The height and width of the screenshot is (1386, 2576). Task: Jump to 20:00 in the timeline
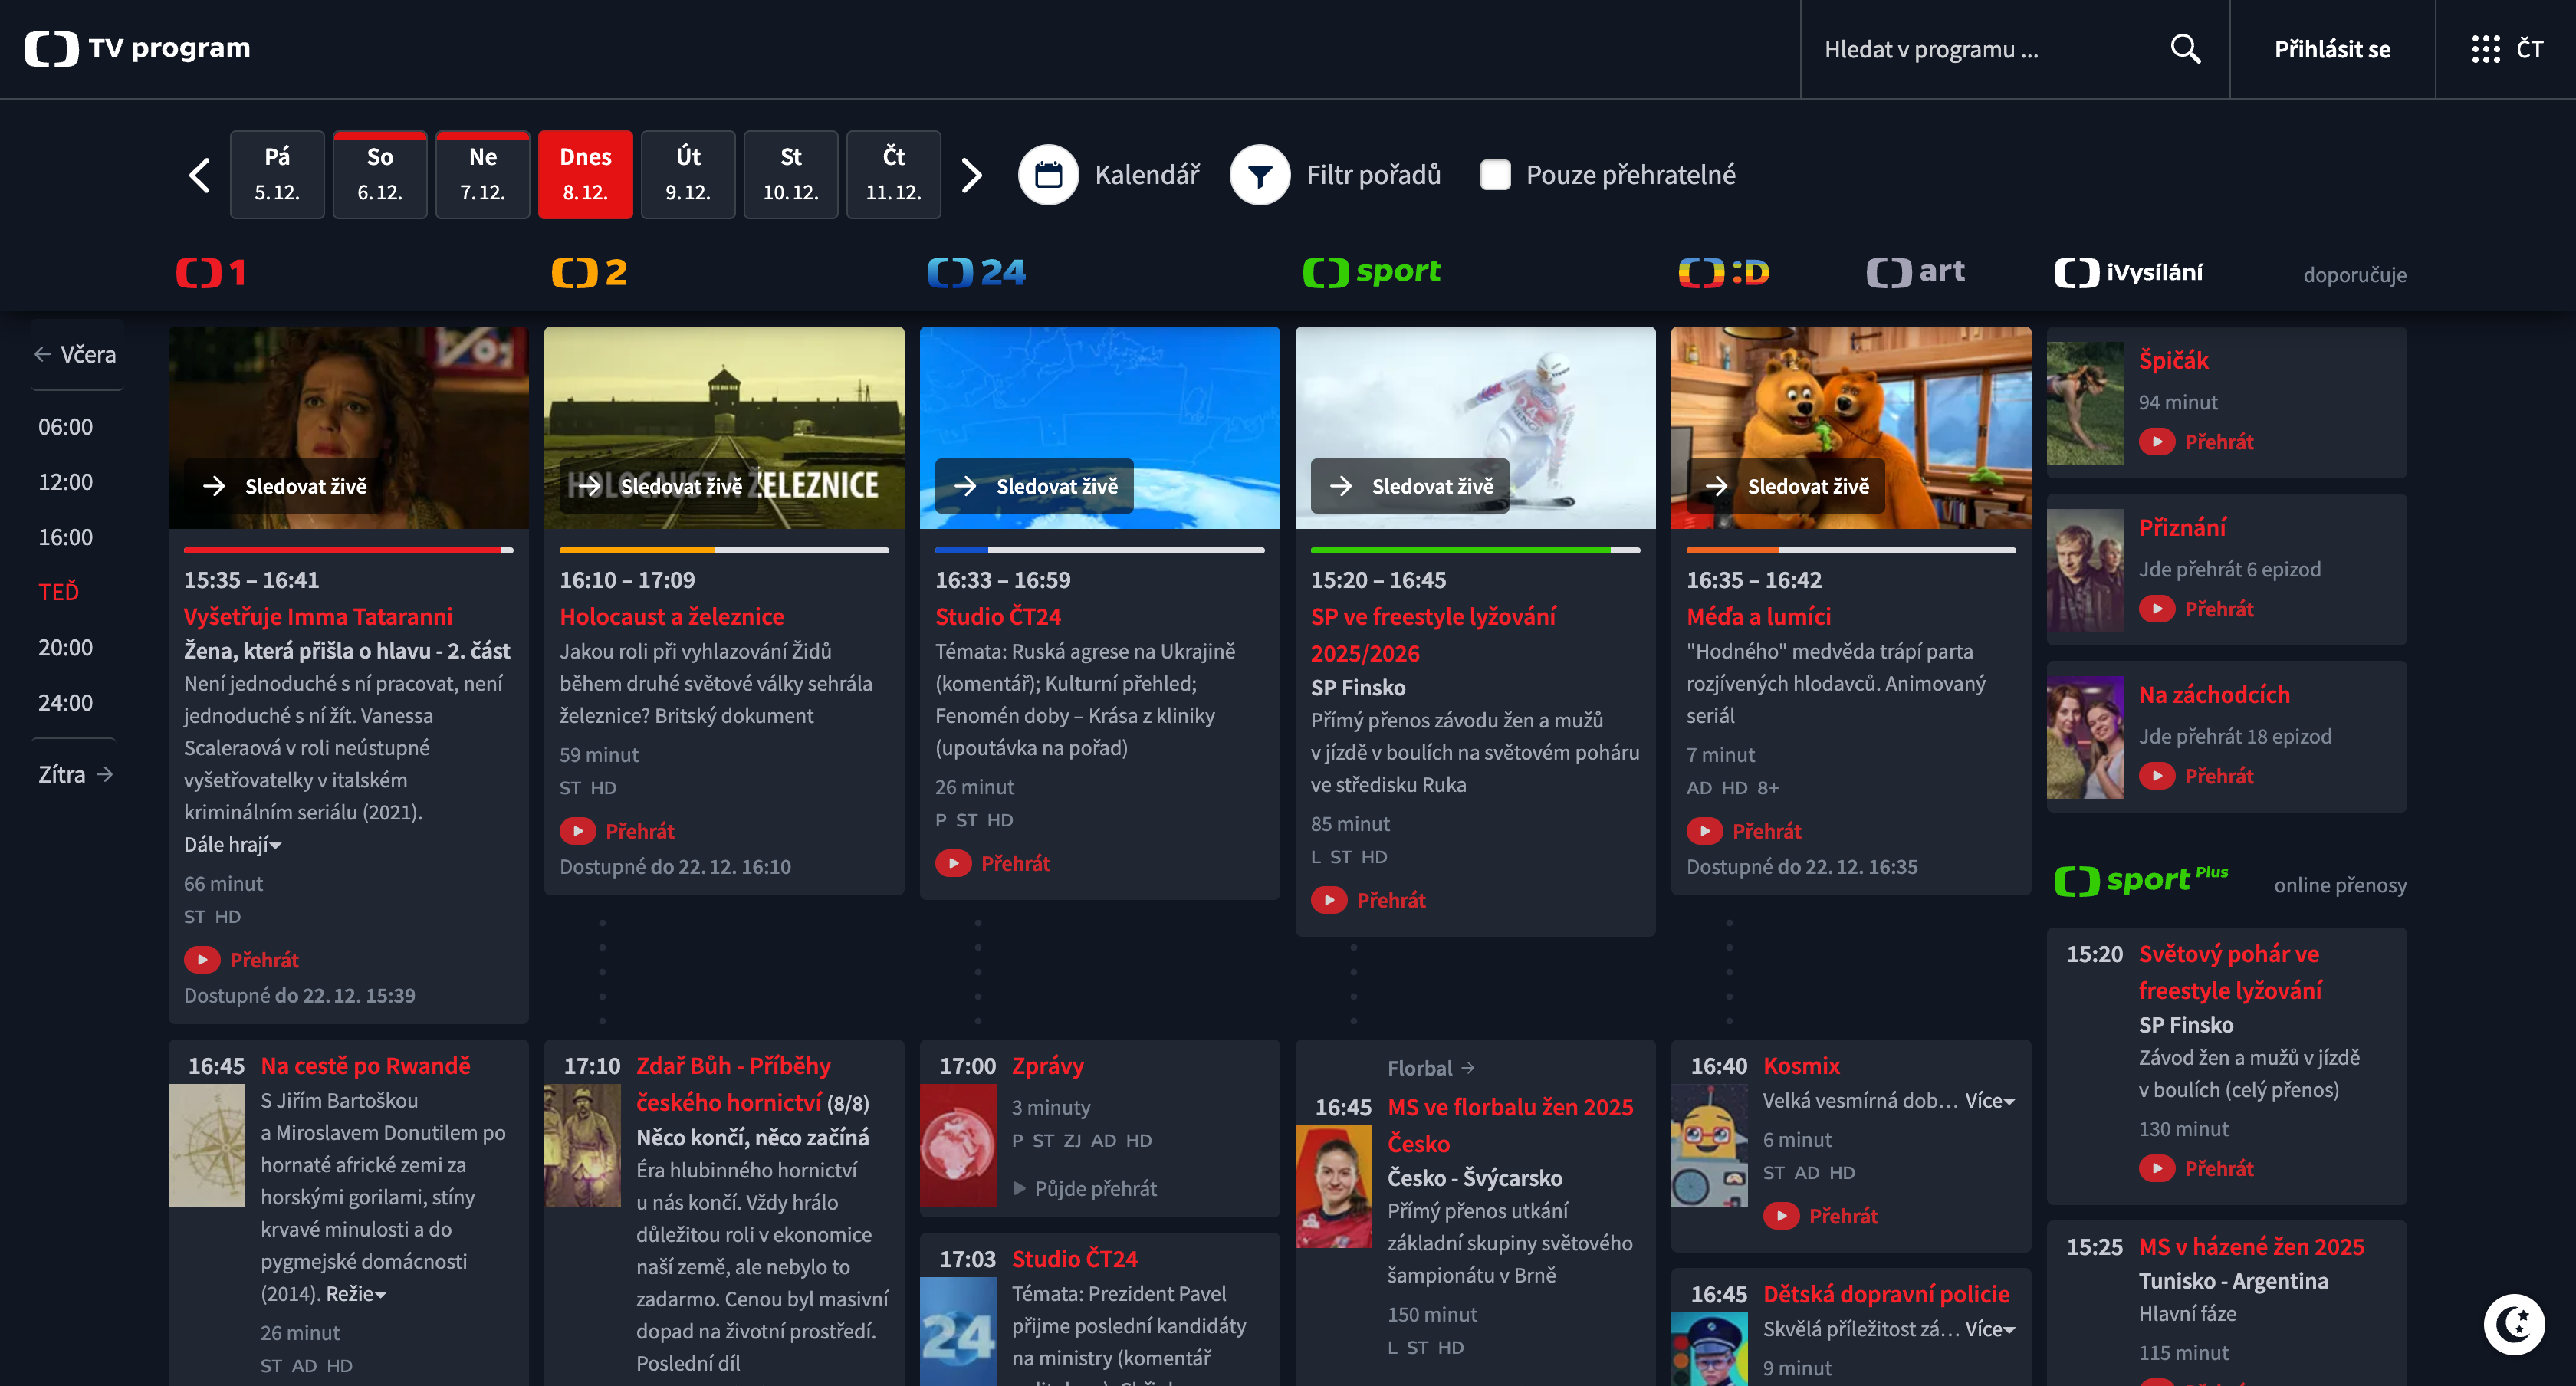click(x=65, y=648)
